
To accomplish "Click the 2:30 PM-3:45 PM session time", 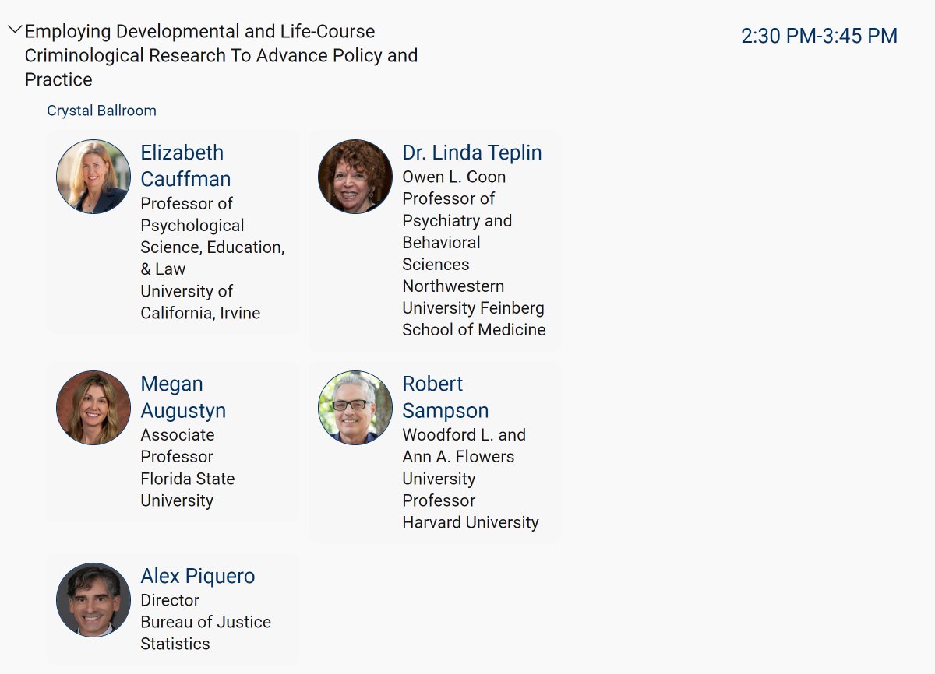I will point(820,36).
